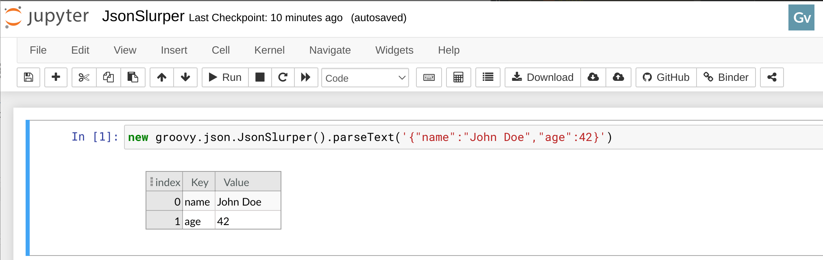The image size is (823, 260).
Task: Cut selected cells with scissors icon
Action: pyautogui.click(x=84, y=77)
